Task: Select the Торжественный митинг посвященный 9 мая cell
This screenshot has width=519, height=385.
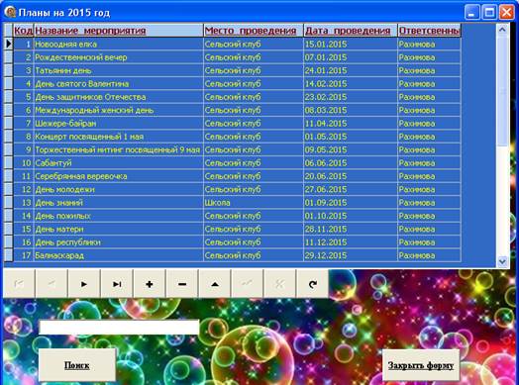Action: [x=119, y=149]
